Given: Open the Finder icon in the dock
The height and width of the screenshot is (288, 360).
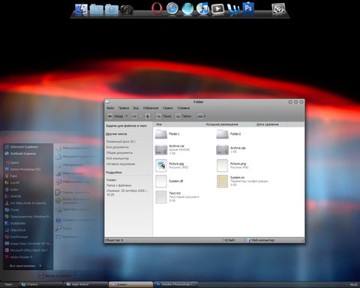Looking at the screenshot, I should (81, 10).
